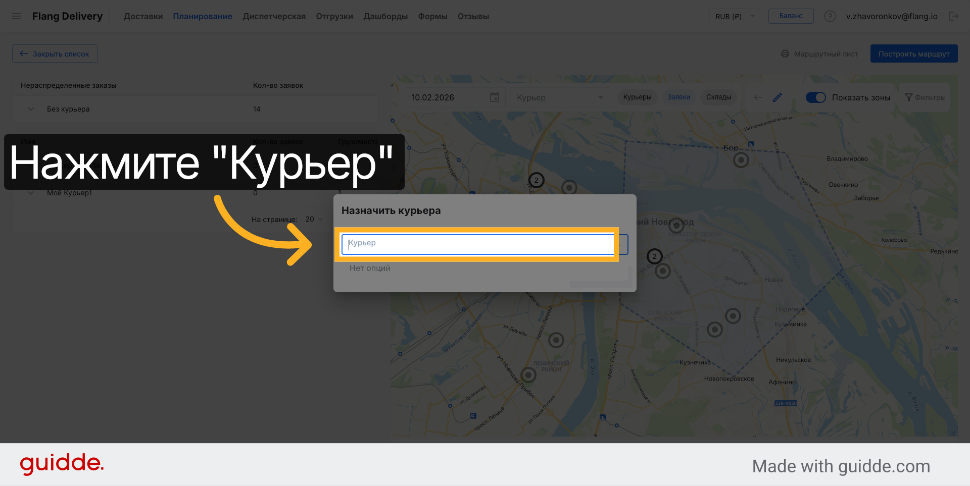Change rows per page value 20
970x486 pixels.
(x=314, y=220)
